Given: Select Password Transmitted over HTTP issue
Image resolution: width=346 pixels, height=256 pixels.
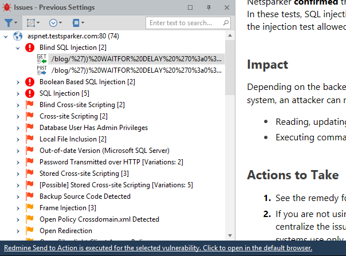Looking at the screenshot, I should click(x=103, y=162).
